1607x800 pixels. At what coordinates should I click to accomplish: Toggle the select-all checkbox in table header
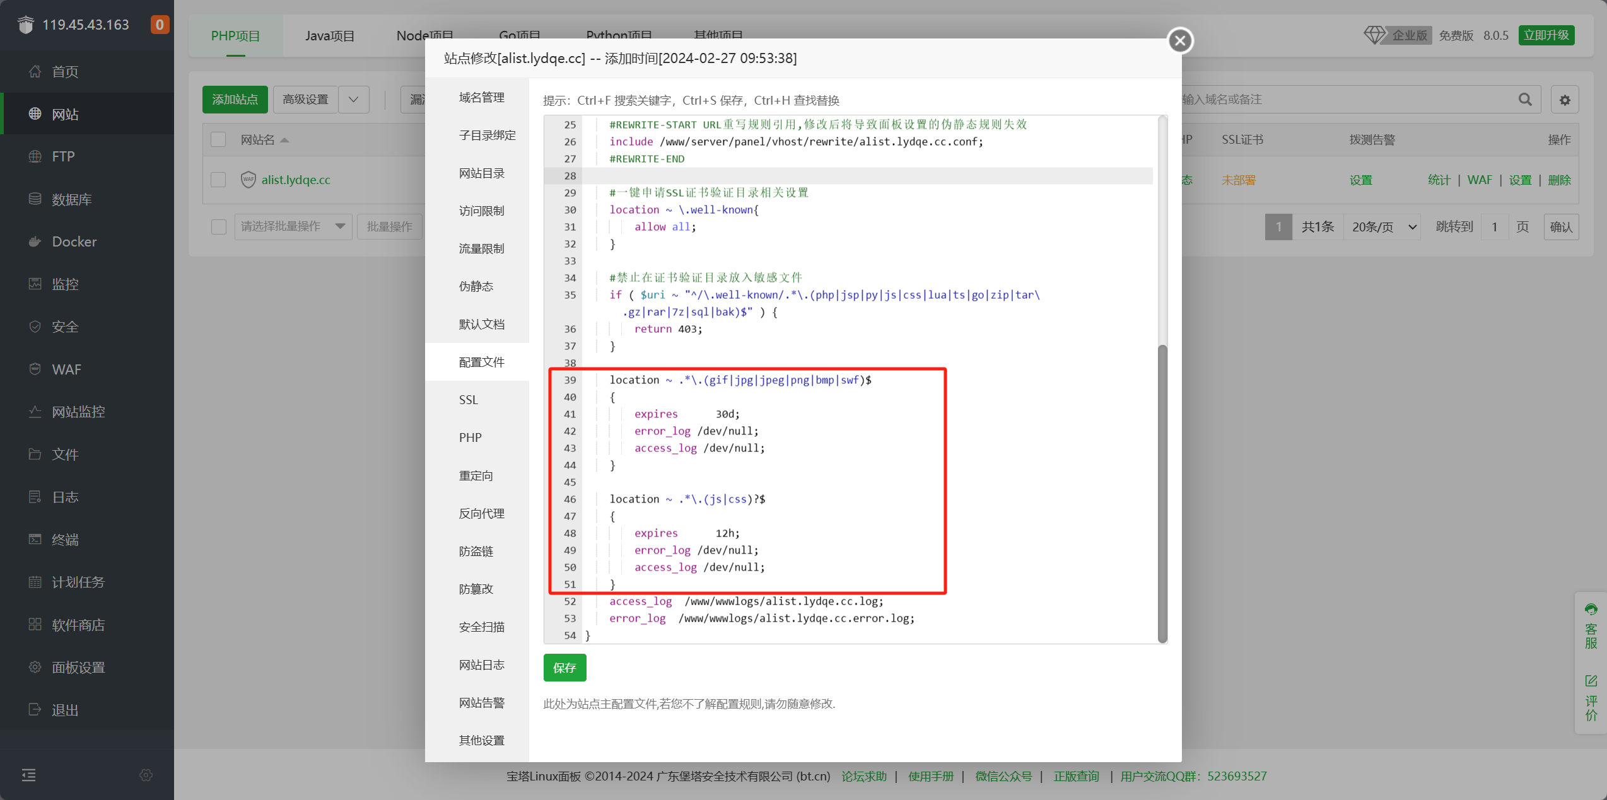click(x=218, y=139)
